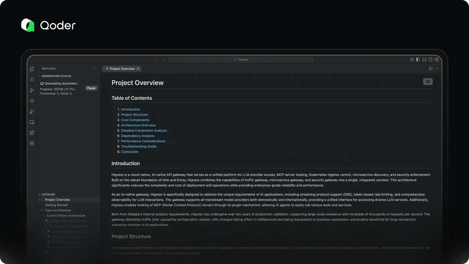Collapse the Core Architecture tree node
This screenshot has height=264, width=469.
(42, 210)
